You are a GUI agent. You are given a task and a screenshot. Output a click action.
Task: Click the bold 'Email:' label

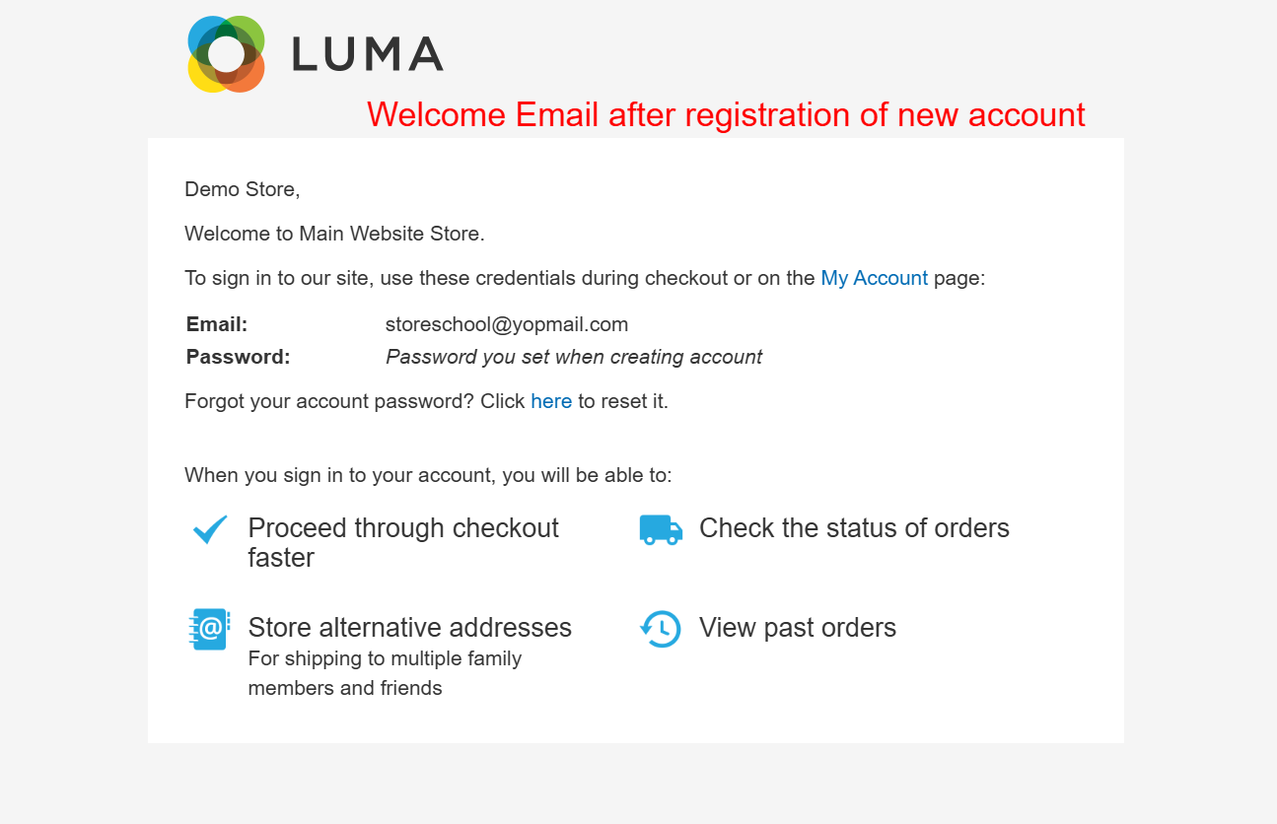click(217, 324)
